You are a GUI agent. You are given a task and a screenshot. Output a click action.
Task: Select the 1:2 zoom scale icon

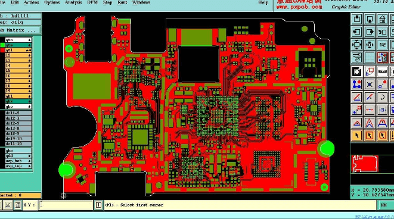click(382, 45)
